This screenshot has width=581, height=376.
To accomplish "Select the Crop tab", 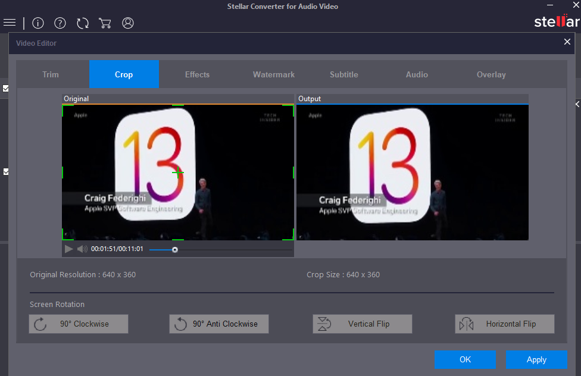I will coord(124,74).
